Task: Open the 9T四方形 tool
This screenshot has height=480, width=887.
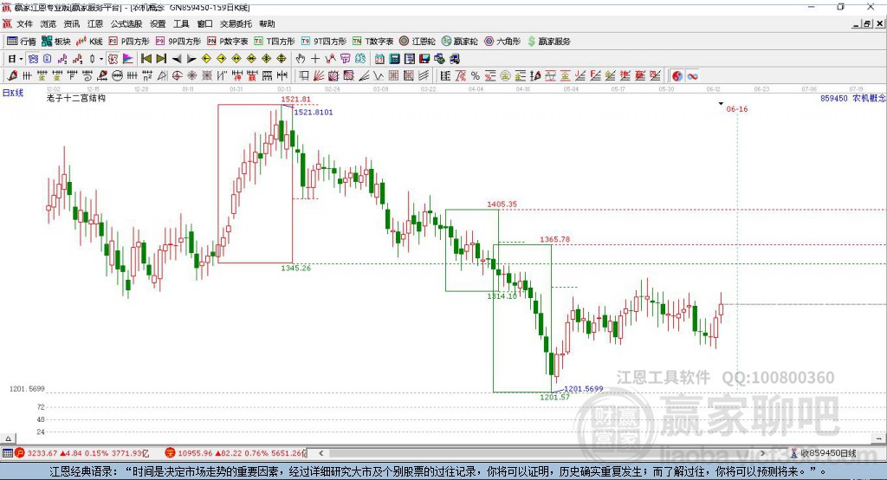Action: coord(324,42)
